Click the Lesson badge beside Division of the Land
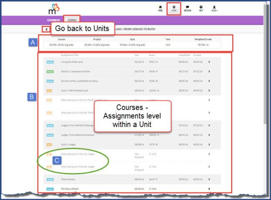The width and height of the screenshot is (271, 200). (50, 81)
